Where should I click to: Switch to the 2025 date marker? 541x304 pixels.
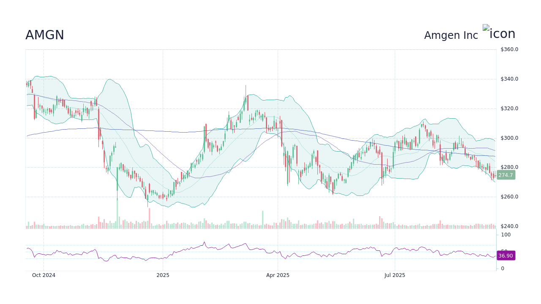point(163,275)
